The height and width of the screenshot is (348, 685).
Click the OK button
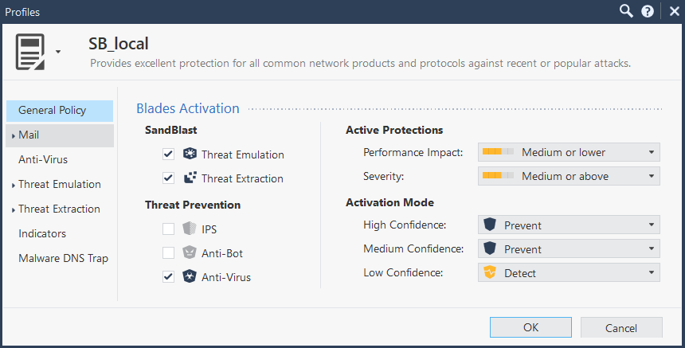pos(530,327)
